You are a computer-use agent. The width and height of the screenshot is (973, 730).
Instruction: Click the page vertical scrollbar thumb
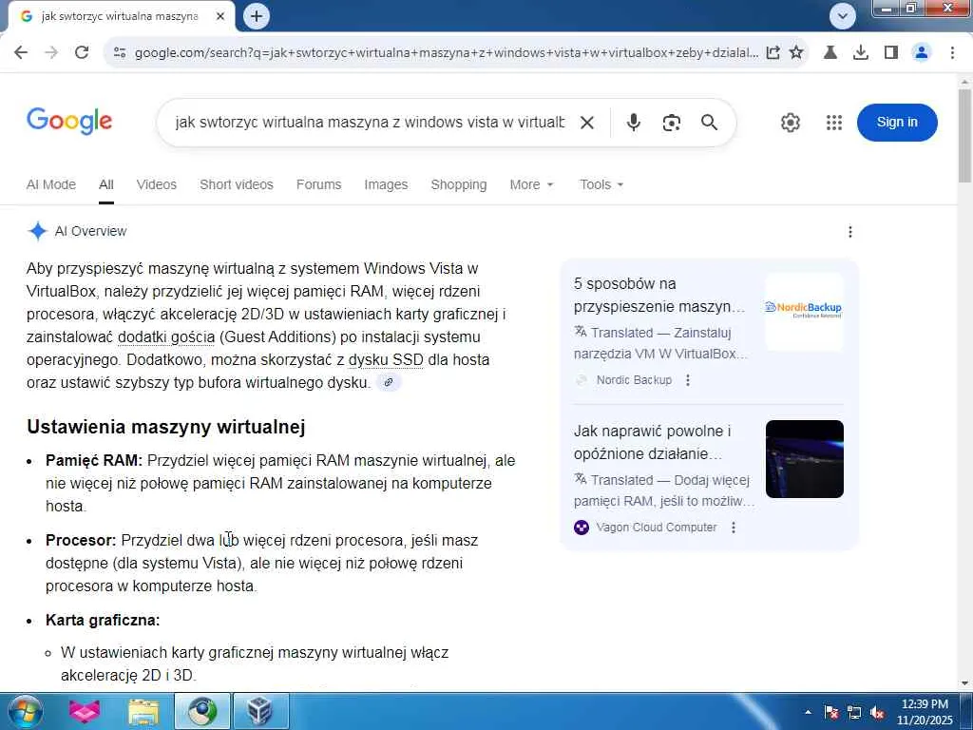coord(965,135)
